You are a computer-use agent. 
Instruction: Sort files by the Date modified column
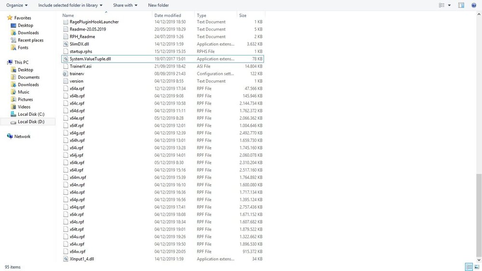[x=168, y=15]
